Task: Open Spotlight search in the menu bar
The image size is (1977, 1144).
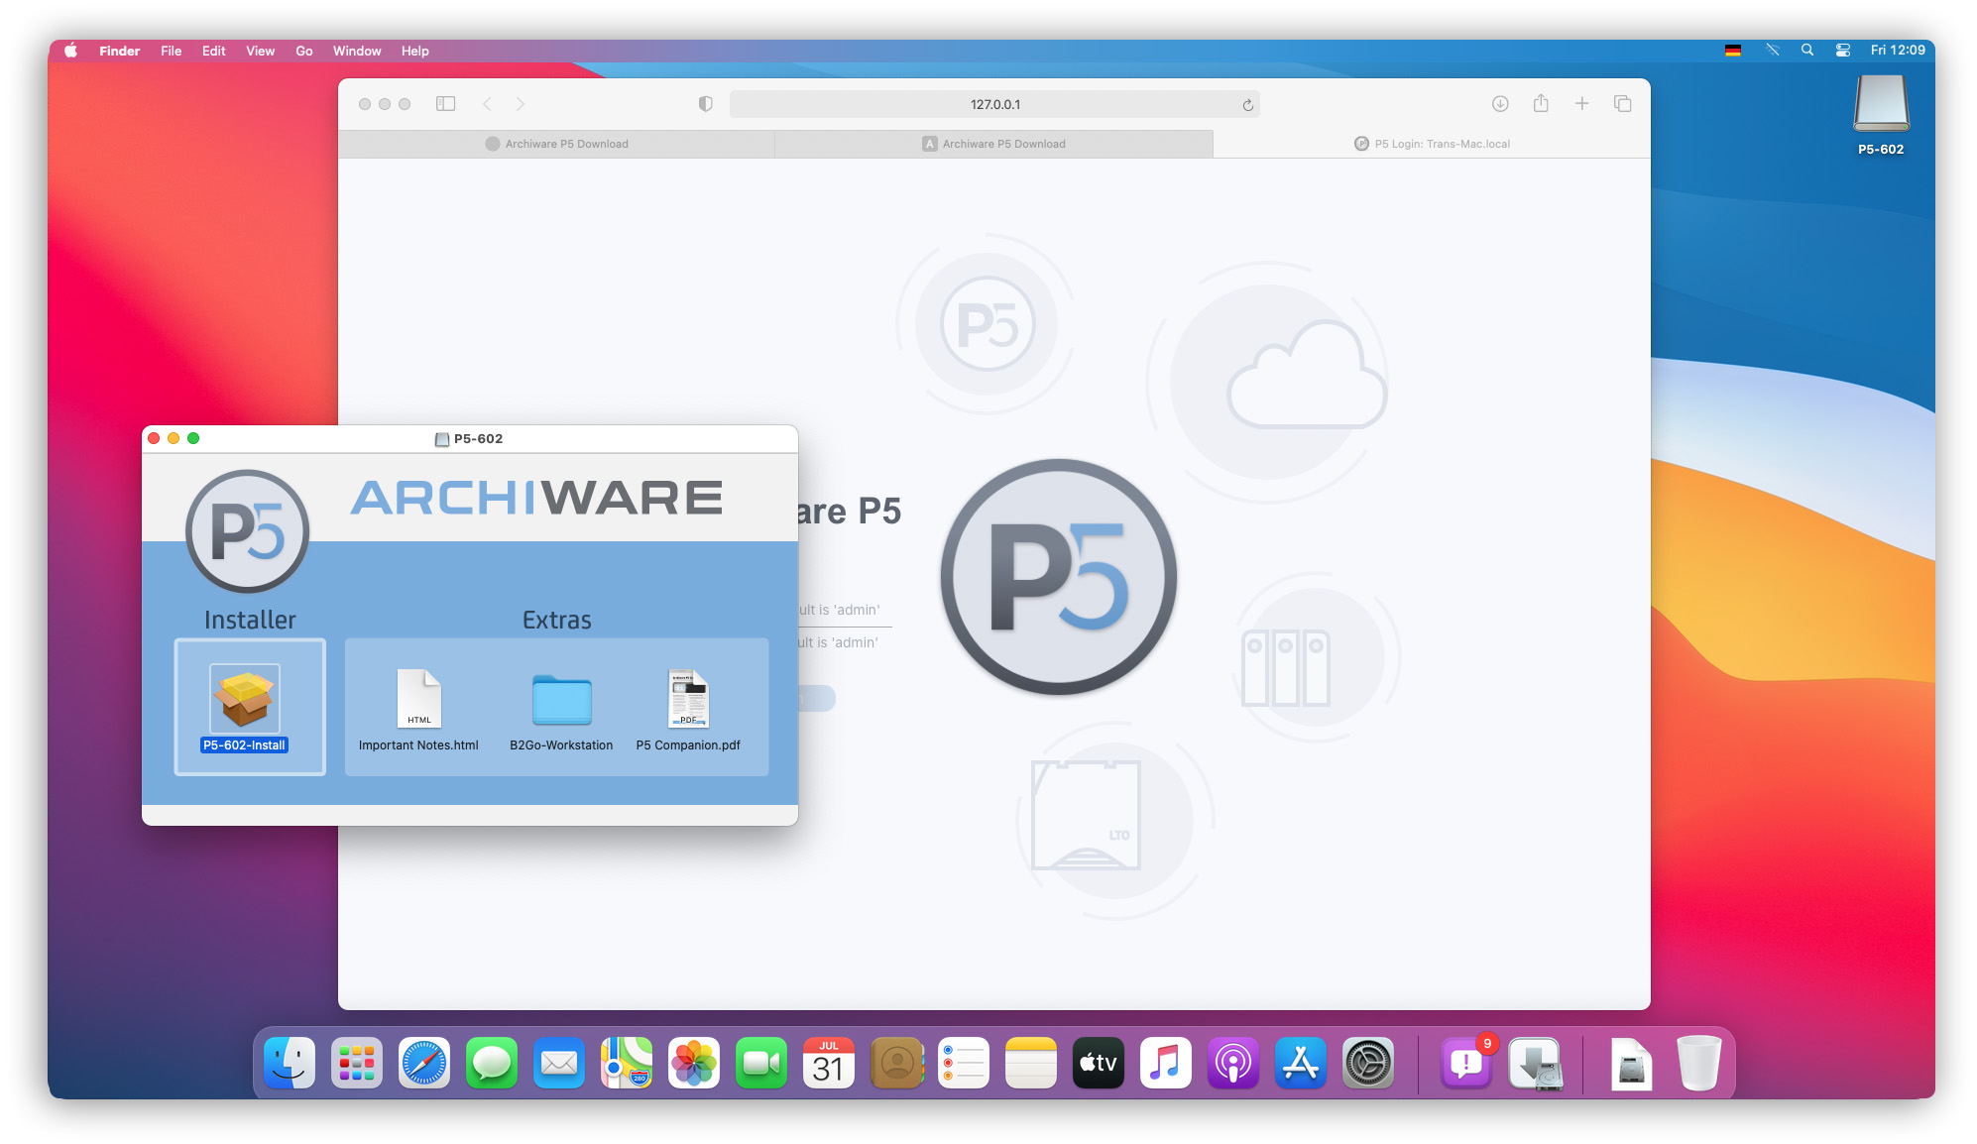Action: coord(1807,50)
